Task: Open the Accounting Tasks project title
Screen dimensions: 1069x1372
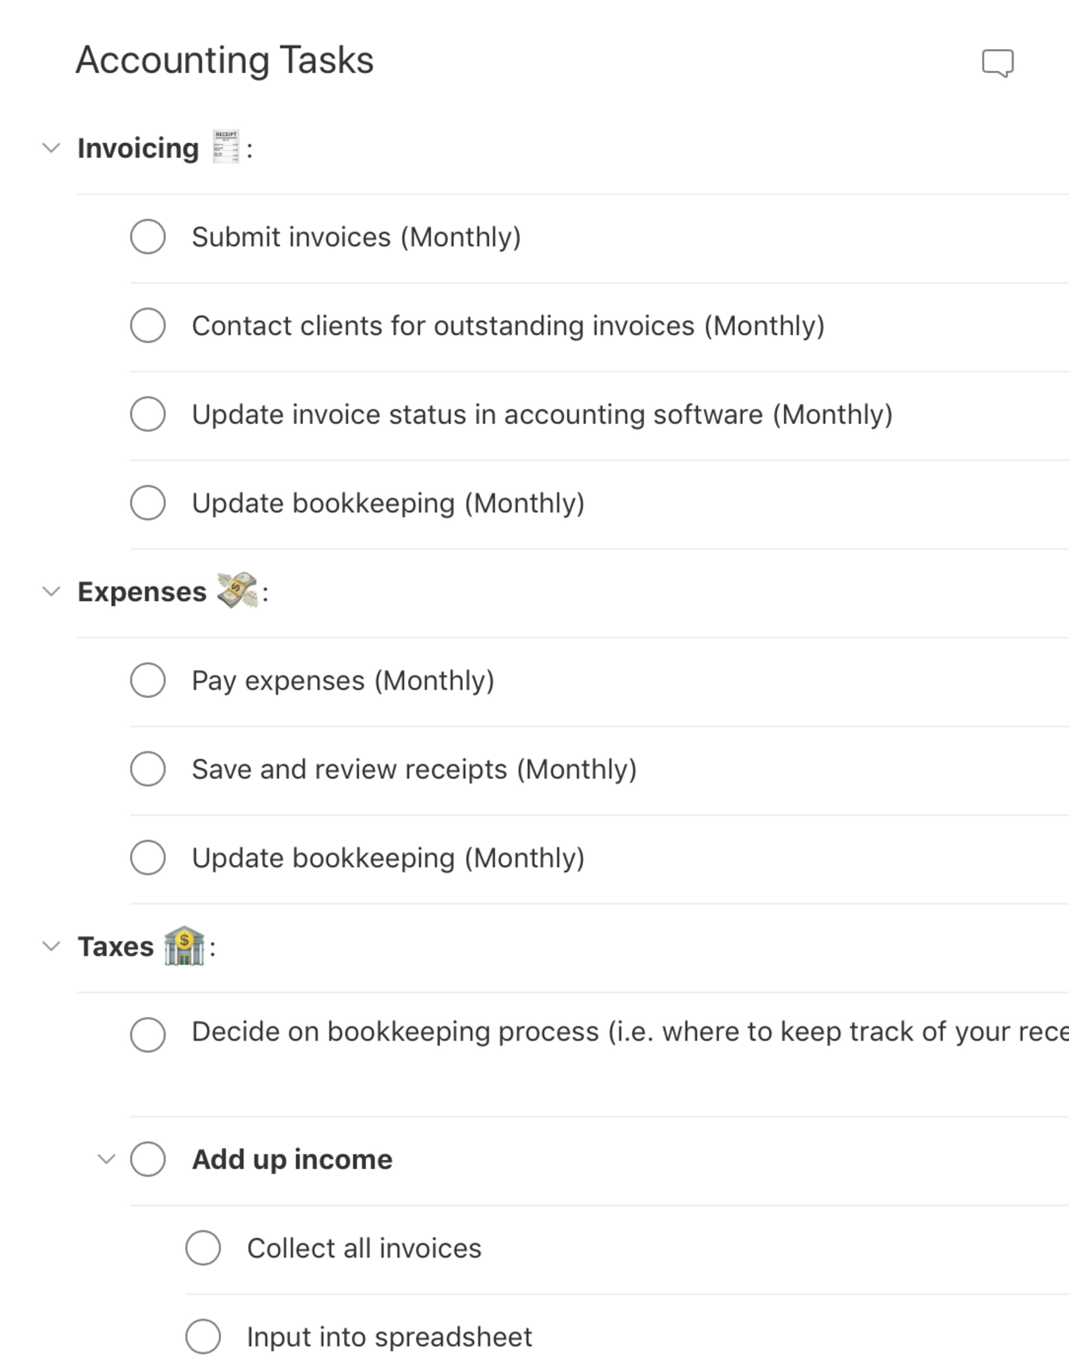Action: (x=224, y=60)
